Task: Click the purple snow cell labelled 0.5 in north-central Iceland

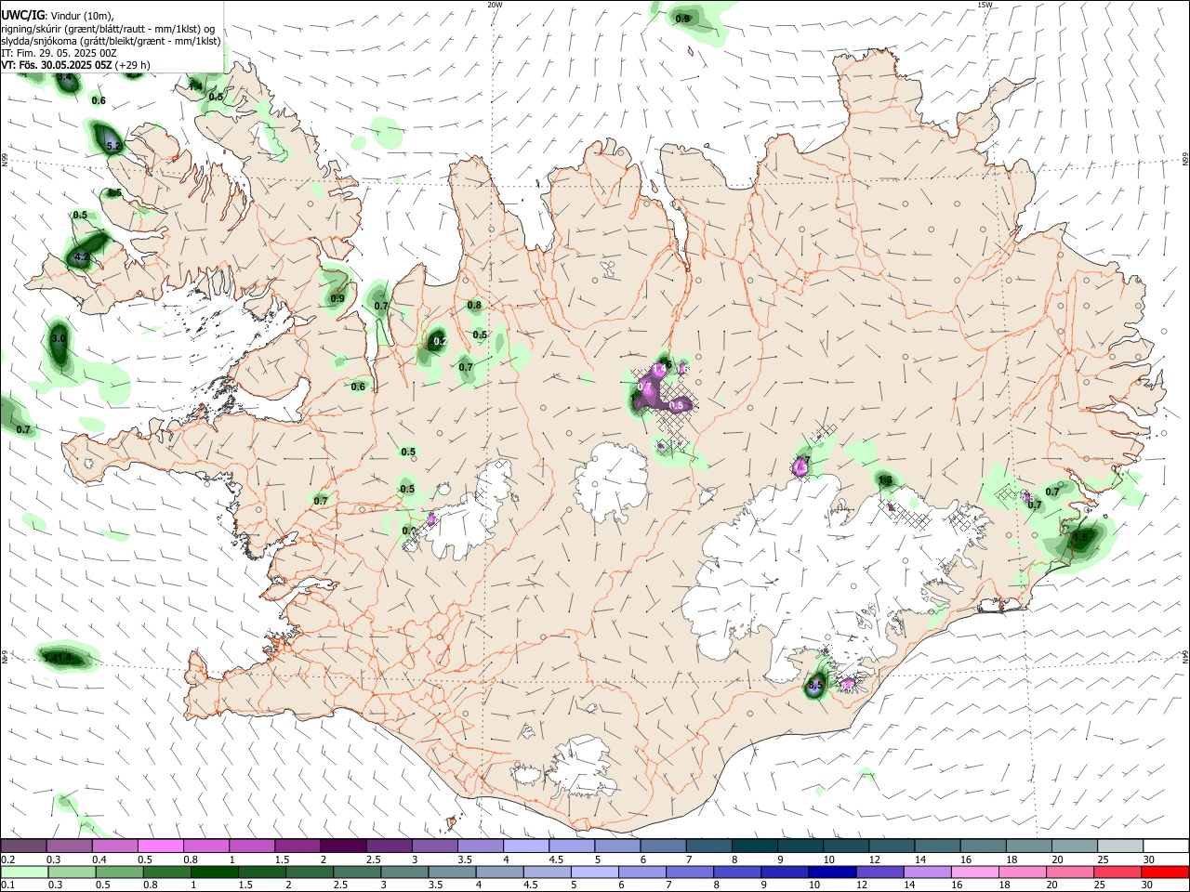Action: (677, 405)
